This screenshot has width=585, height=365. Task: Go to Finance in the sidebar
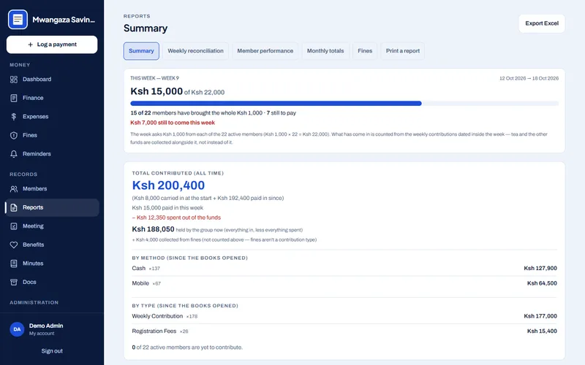click(x=52, y=98)
